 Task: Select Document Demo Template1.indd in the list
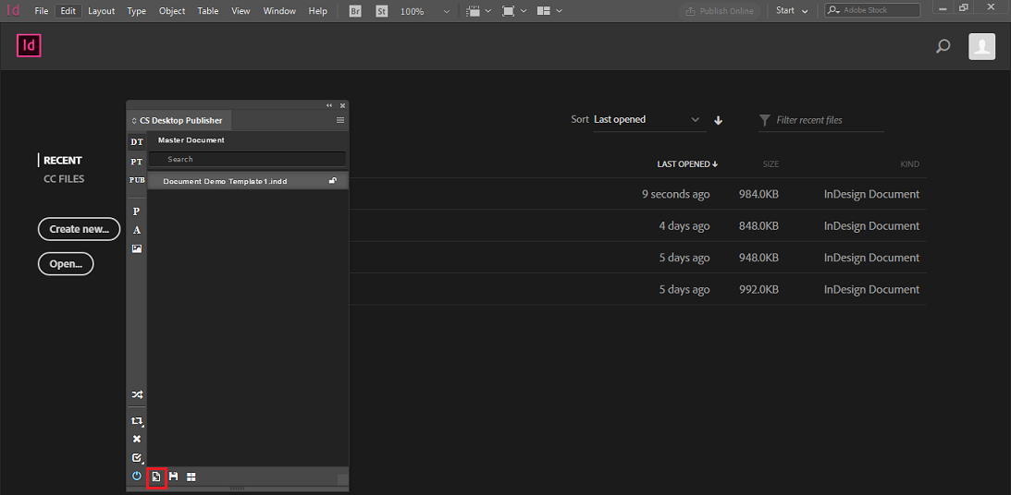248,181
